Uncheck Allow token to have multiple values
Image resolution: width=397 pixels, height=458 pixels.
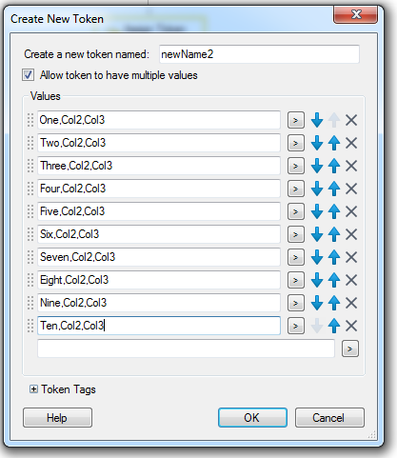(28, 75)
